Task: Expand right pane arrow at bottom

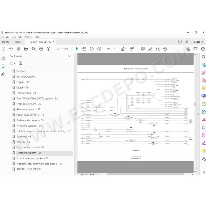Action: [x=204, y=172]
